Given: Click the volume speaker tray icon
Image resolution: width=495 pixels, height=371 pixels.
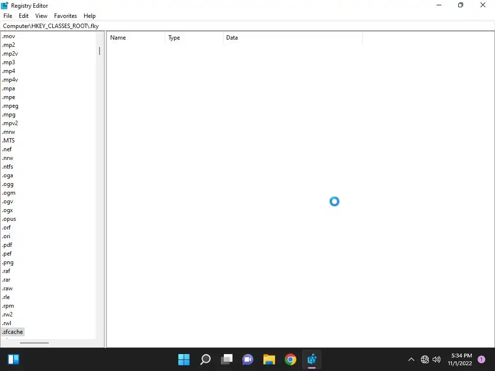Looking at the screenshot, I should click(437, 359).
